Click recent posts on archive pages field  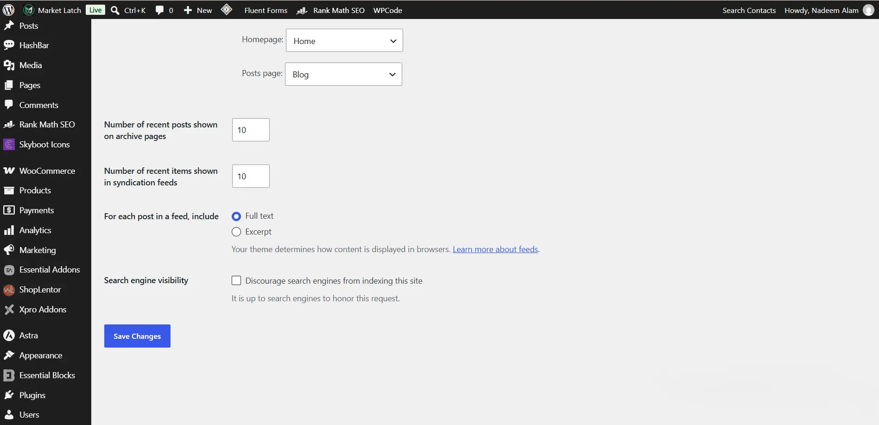[251, 130]
